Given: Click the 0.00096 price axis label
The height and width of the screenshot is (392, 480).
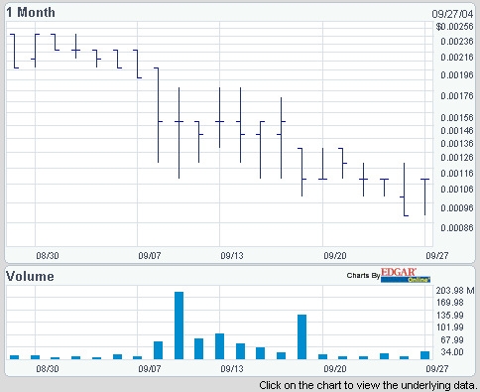Looking at the screenshot, I should pyautogui.click(x=457, y=208).
